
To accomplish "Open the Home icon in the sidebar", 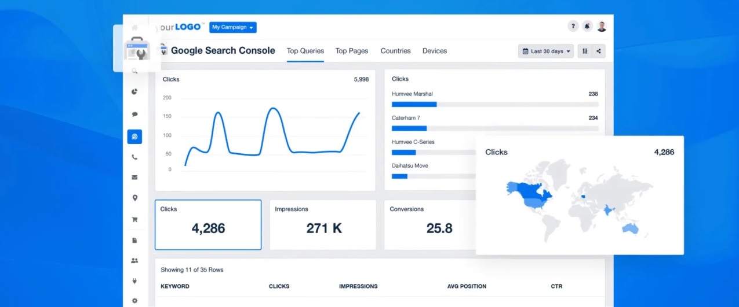I will pos(134,27).
